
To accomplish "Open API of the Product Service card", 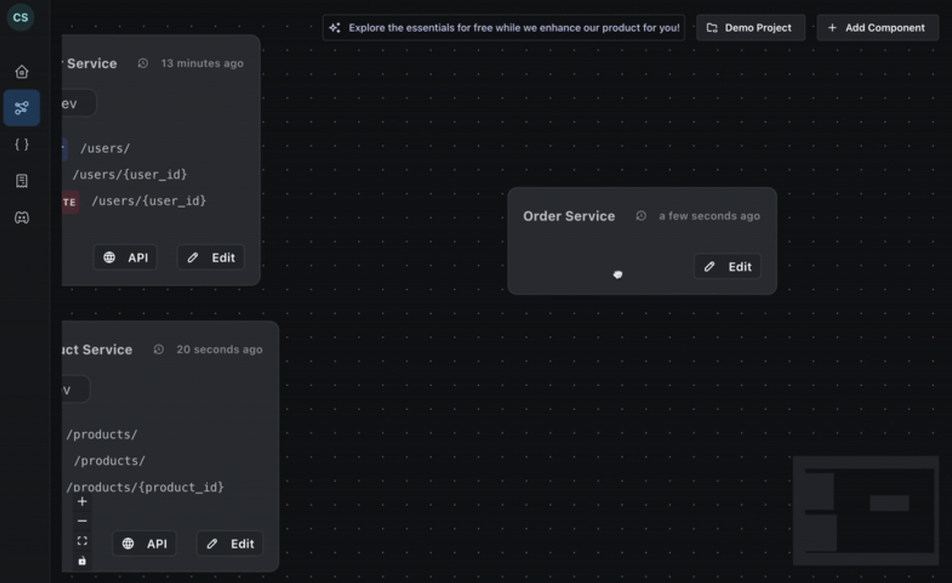I will pos(144,544).
